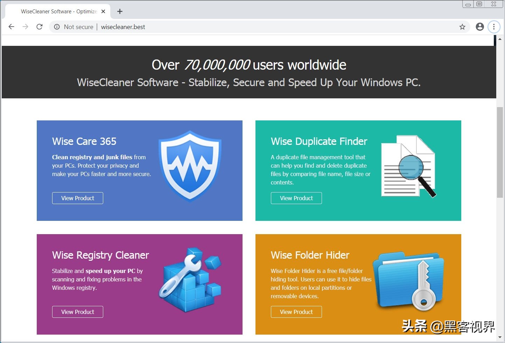Image resolution: width=505 pixels, height=343 pixels.
Task: Bookmark this page with the star icon
Action: tap(462, 27)
